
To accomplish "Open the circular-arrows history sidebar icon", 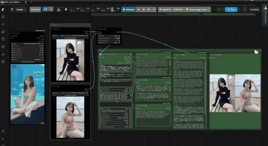I will 3,24.
